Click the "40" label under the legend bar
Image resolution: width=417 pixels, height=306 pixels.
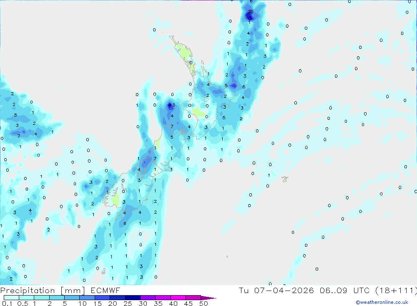173,303
